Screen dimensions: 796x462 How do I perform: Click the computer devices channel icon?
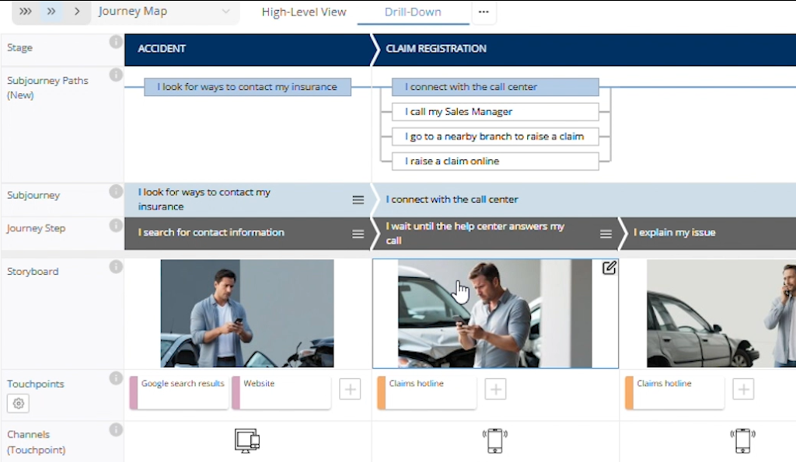pyautogui.click(x=247, y=441)
